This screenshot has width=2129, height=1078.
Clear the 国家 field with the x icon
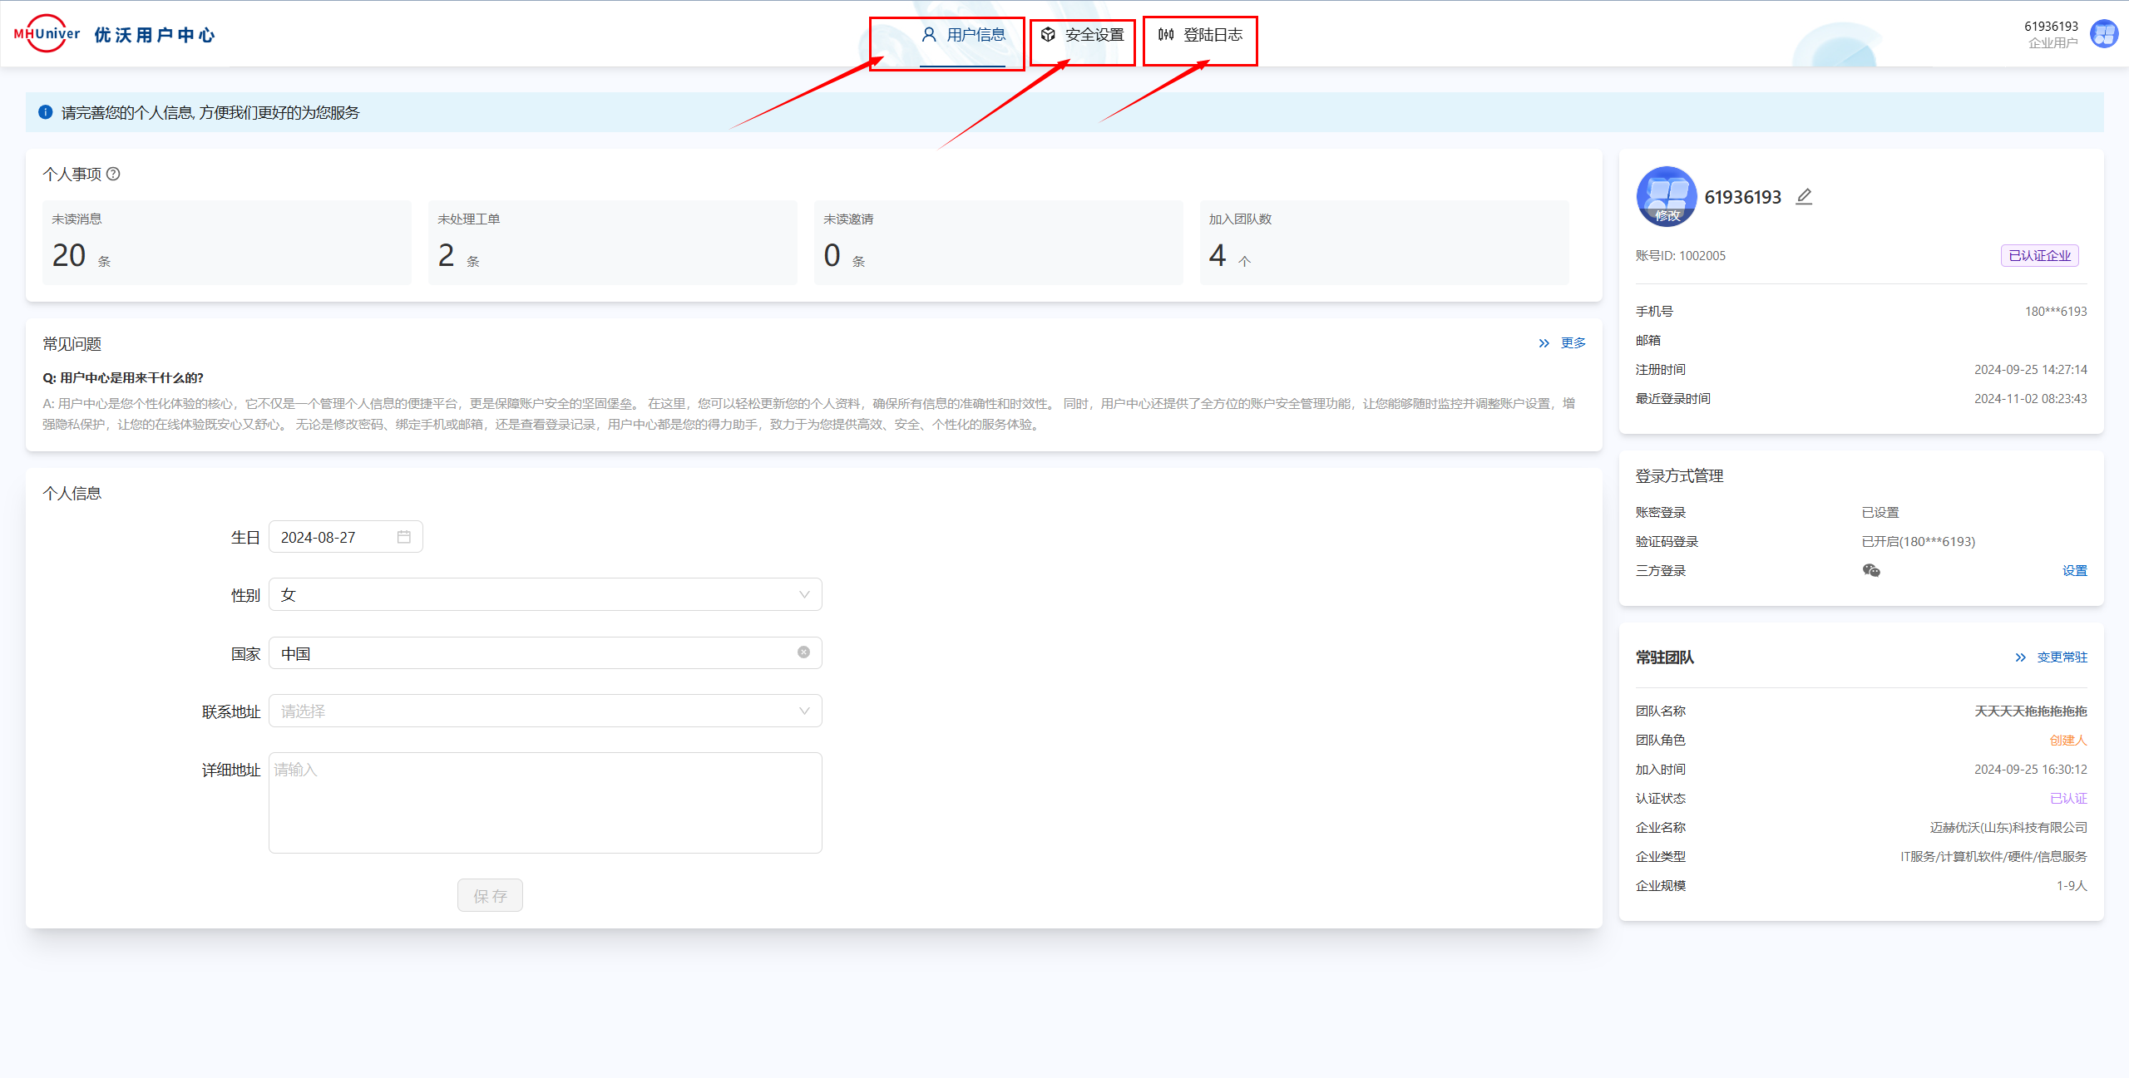click(x=803, y=652)
